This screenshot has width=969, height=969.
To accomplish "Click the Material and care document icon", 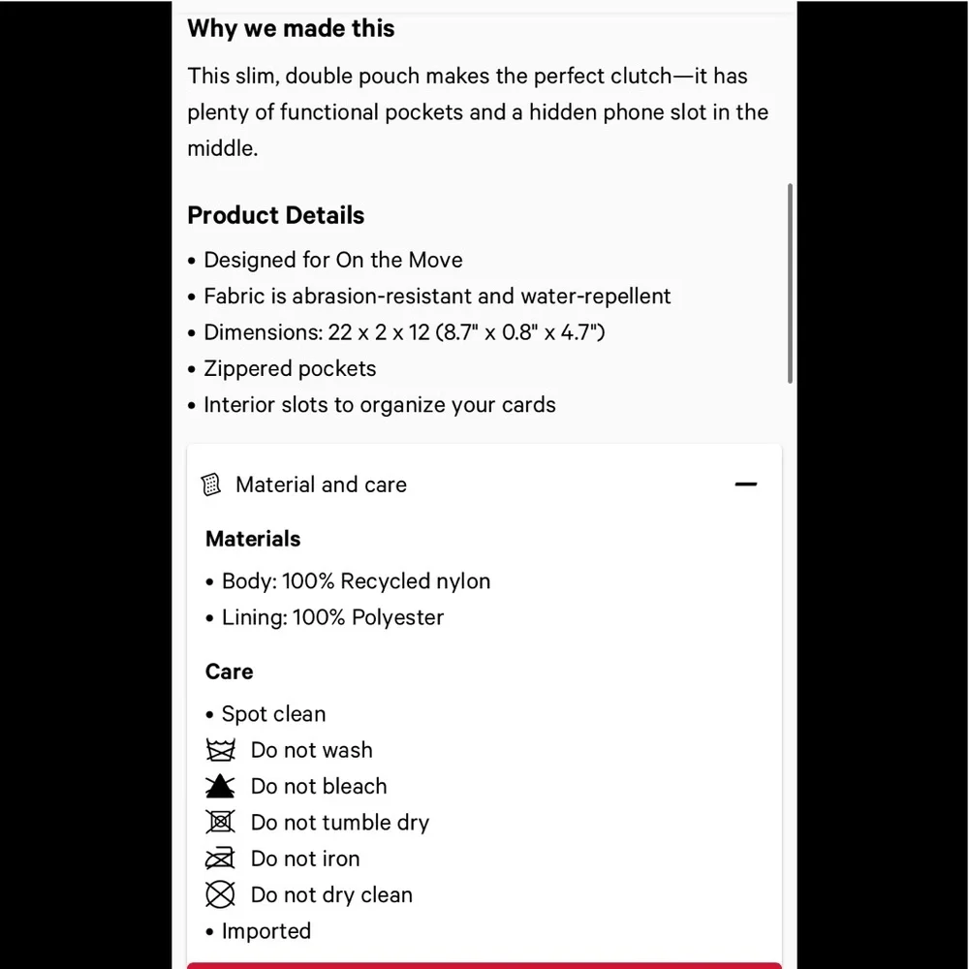I will (x=210, y=484).
